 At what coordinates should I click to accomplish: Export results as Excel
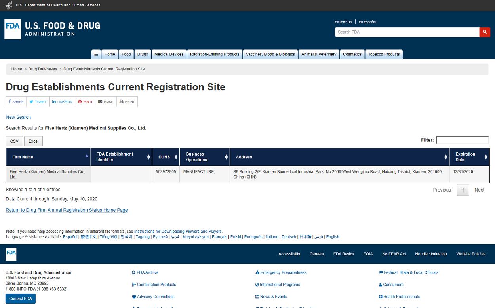[34, 141]
